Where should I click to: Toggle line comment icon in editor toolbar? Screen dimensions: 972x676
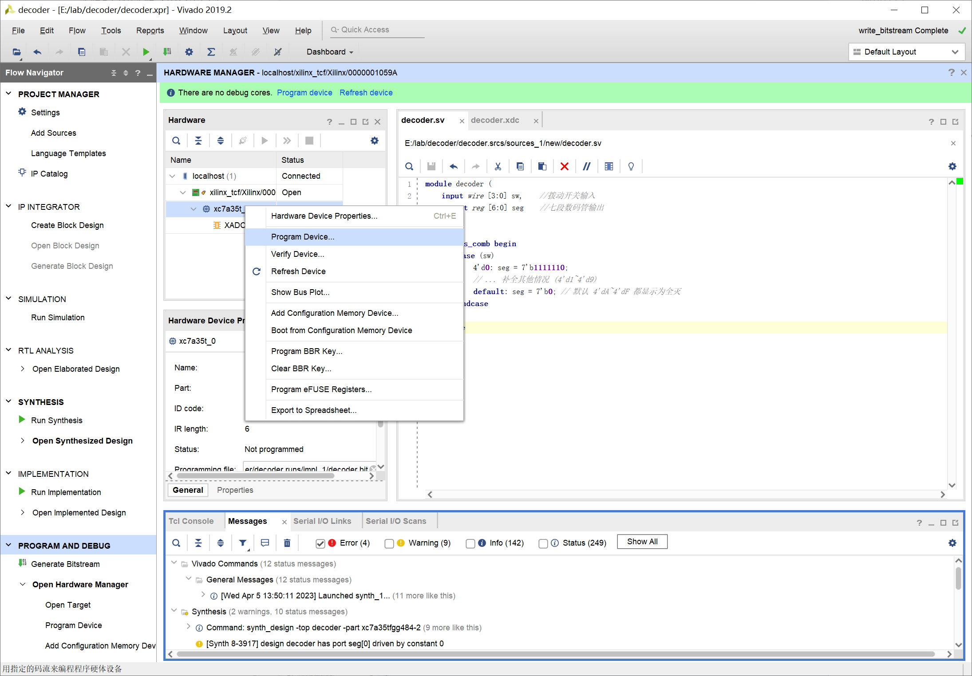[x=586, y=166]
